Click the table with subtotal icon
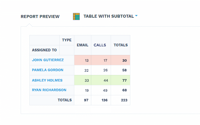The height and width of the screenshot is (125, 200). pyautogui.click(x=76, y=16)
